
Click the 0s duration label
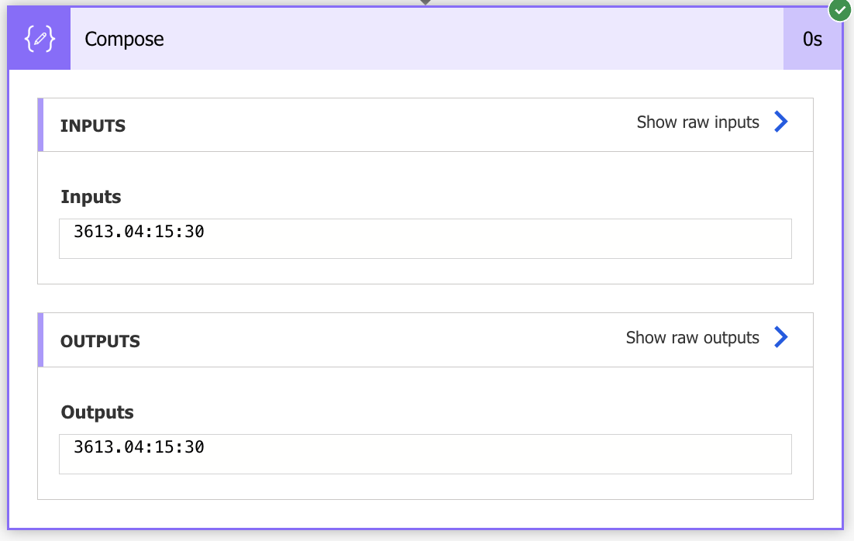(x=812, y=39)
